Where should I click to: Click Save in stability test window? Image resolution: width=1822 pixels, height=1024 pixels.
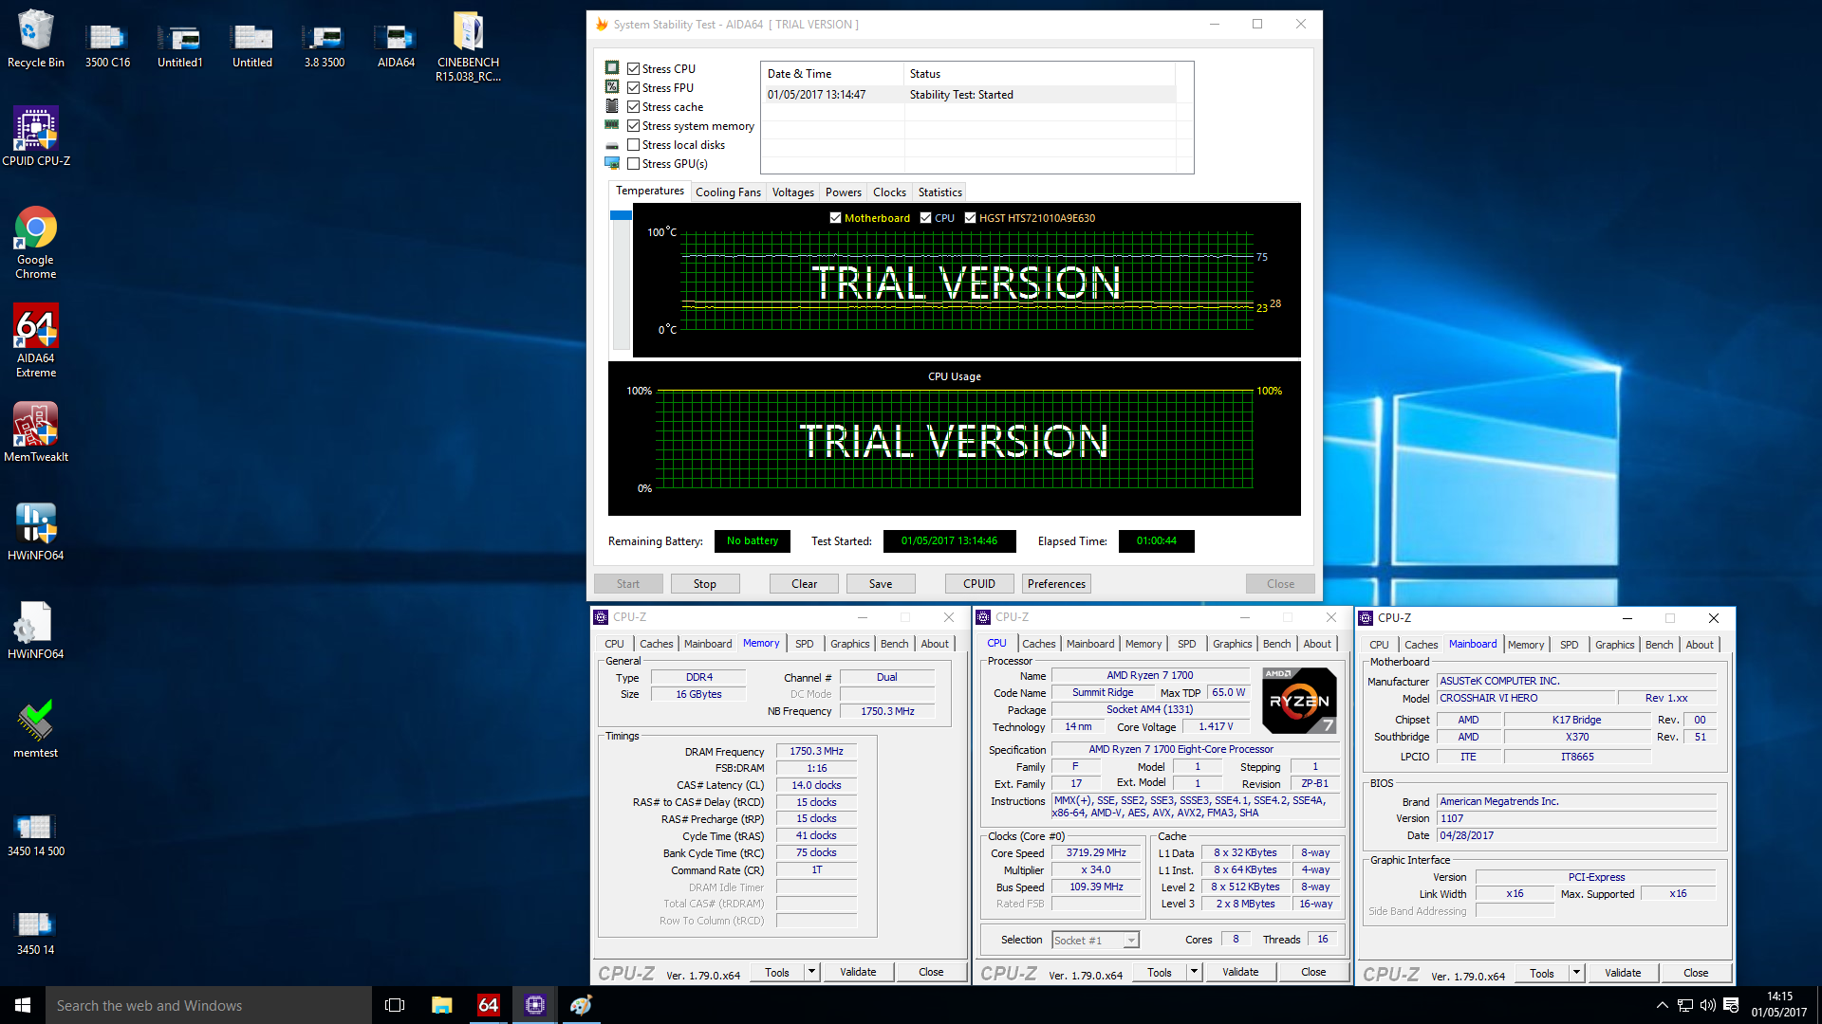coord(881,584)
